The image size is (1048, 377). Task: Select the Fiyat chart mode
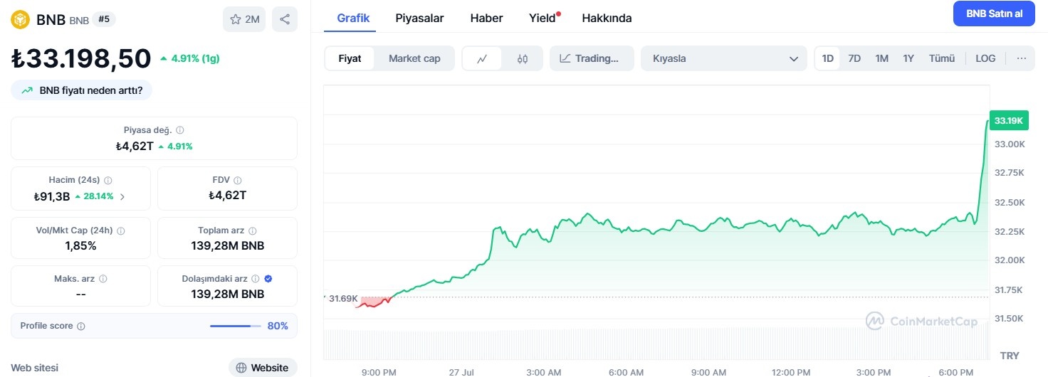coord(350,58)
